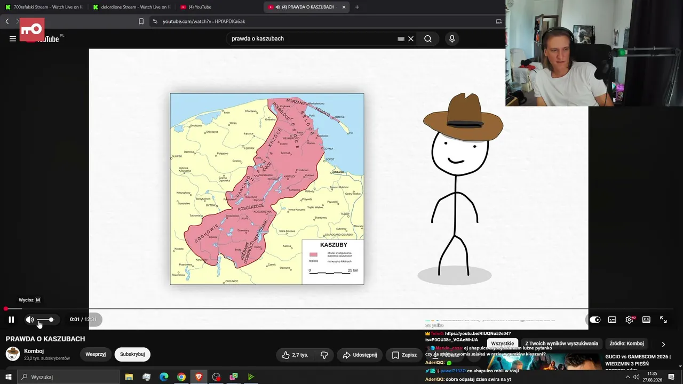Select the 'Z Twoich wyników wyszukiwania' chip
The width and height of the screenshot is (683, 384).
pos(561,344)
